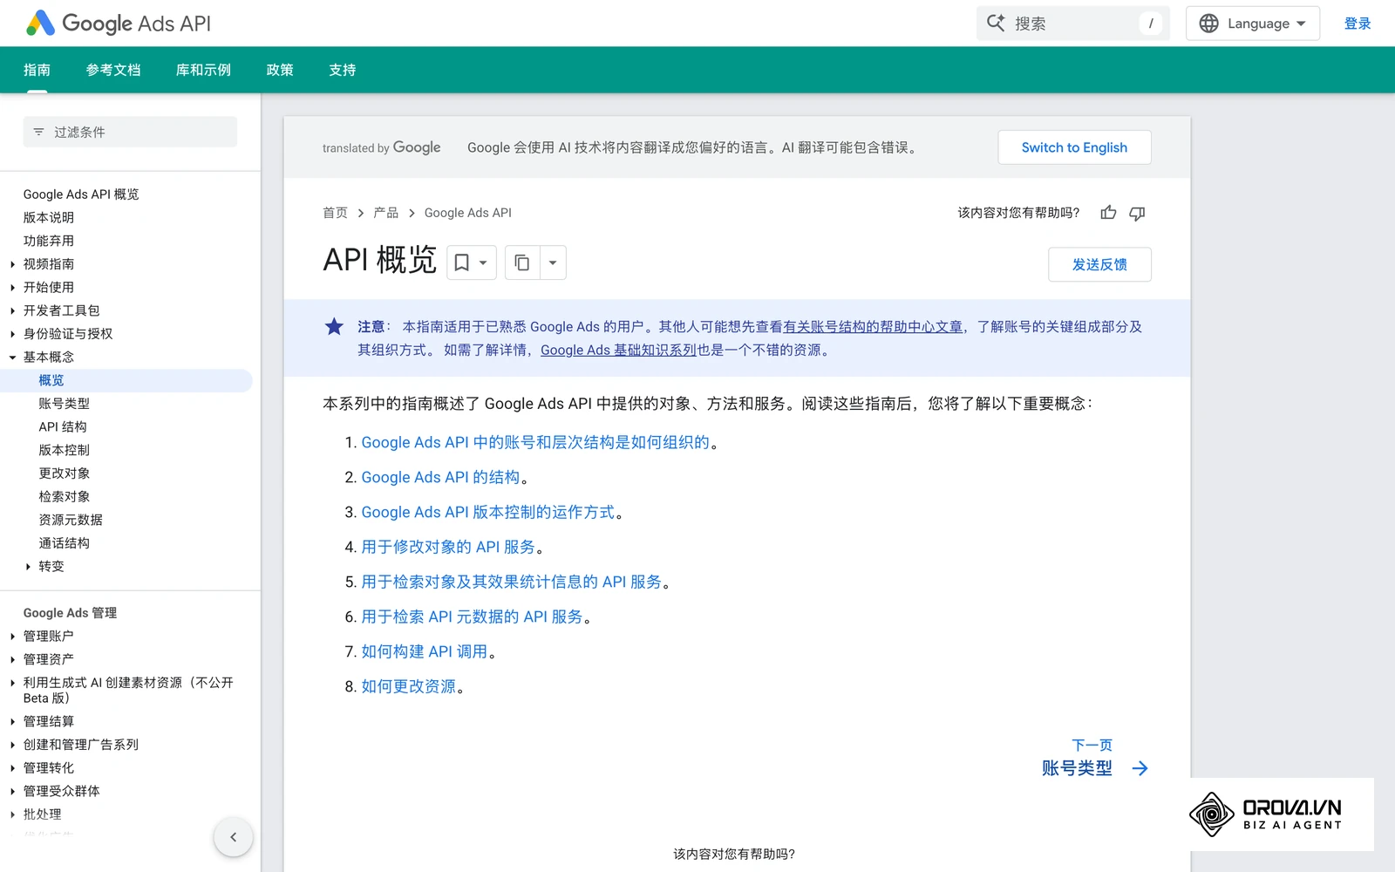Collapse the 基本概念 section

pyautogui.click(x=12, y=357)
